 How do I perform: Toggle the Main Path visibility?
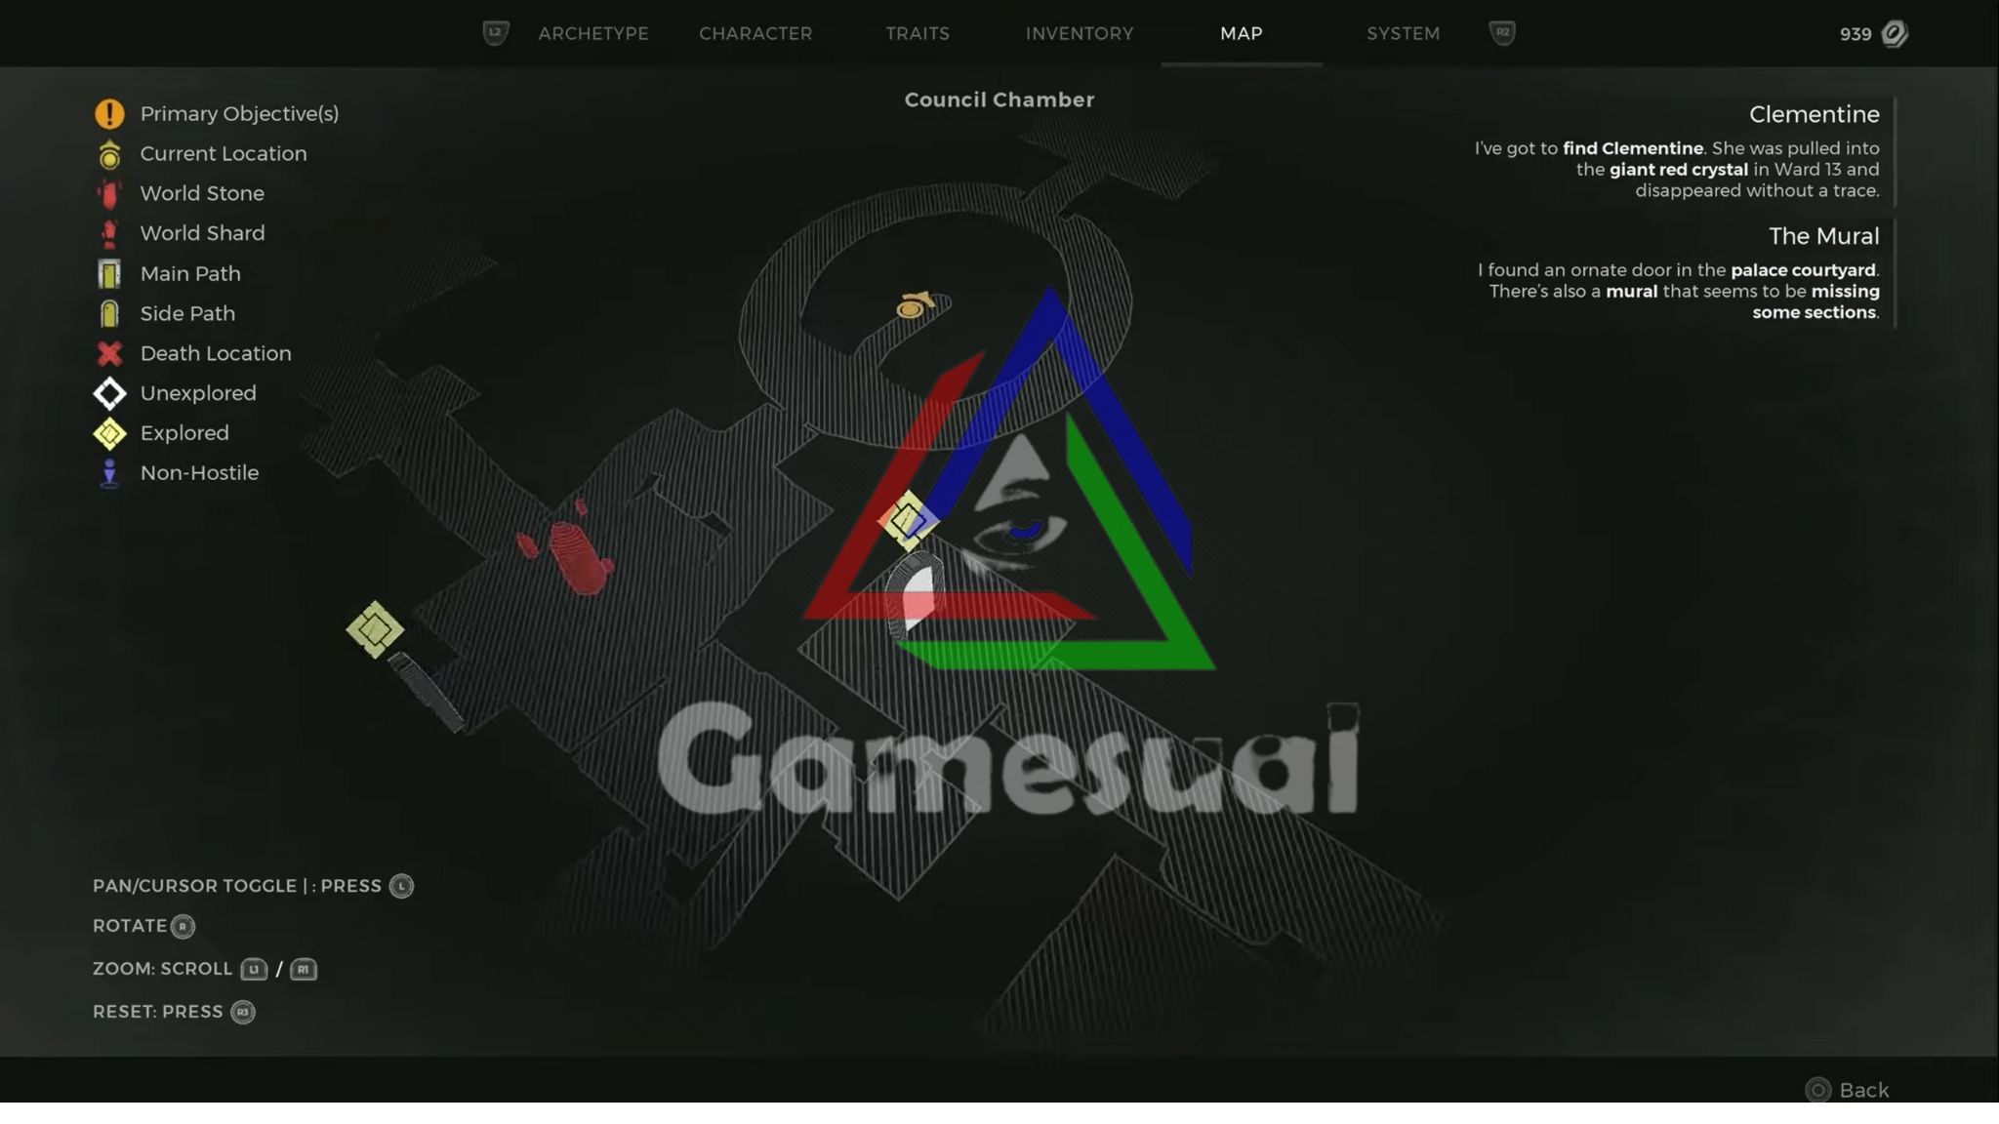tap(188, 273)
